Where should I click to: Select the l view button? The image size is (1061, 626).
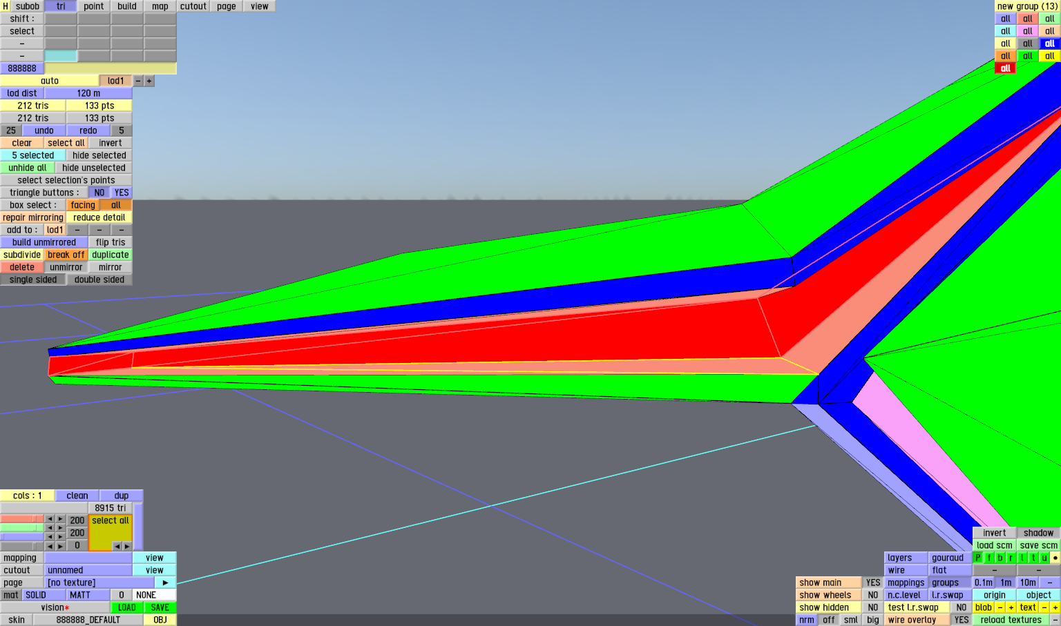click(1022, 558)
